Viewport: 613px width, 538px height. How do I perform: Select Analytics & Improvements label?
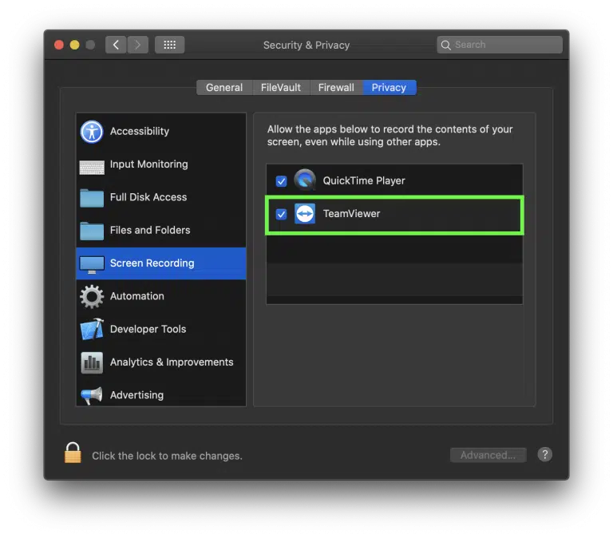click(x=172, y=362)
